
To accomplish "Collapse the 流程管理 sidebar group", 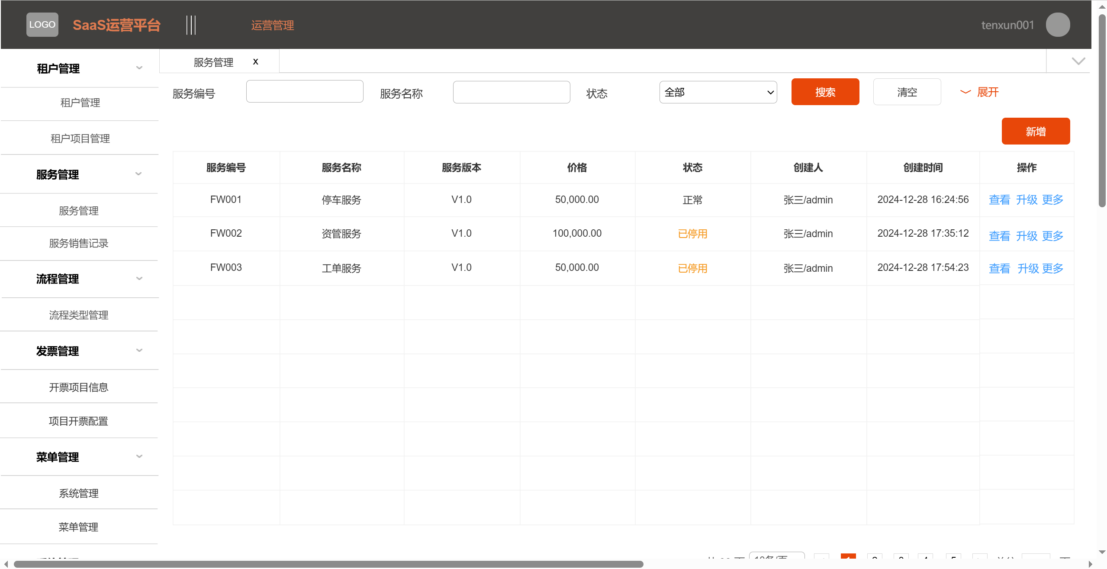I will pos(139,279).
